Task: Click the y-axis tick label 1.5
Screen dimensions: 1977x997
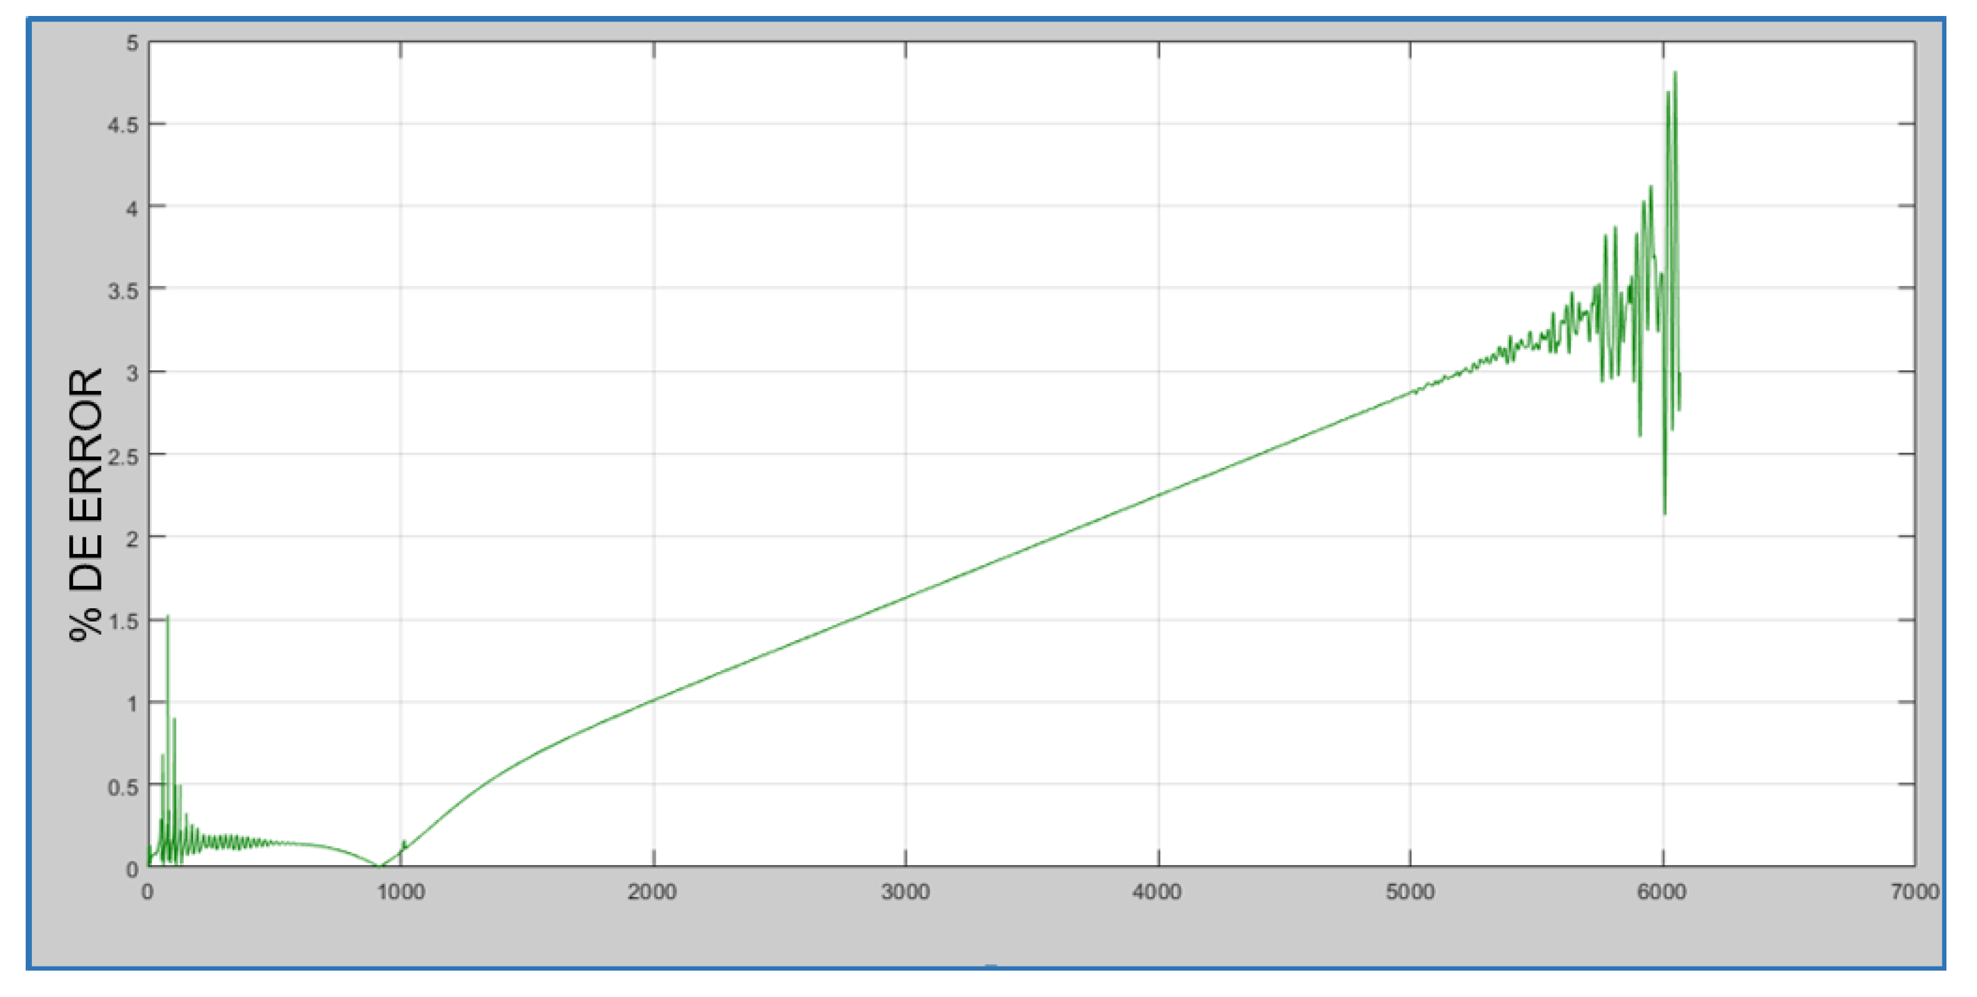Action: coord(124,621)
